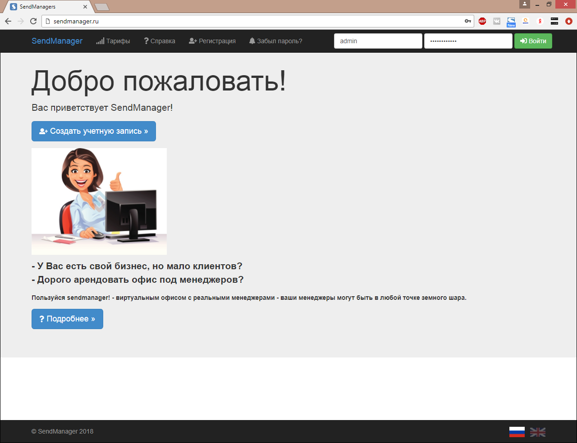The height and width of the screenshot is (443, 577).
Task: Click the page info icon beside sendmanager.ru
Action: [48, 21]
